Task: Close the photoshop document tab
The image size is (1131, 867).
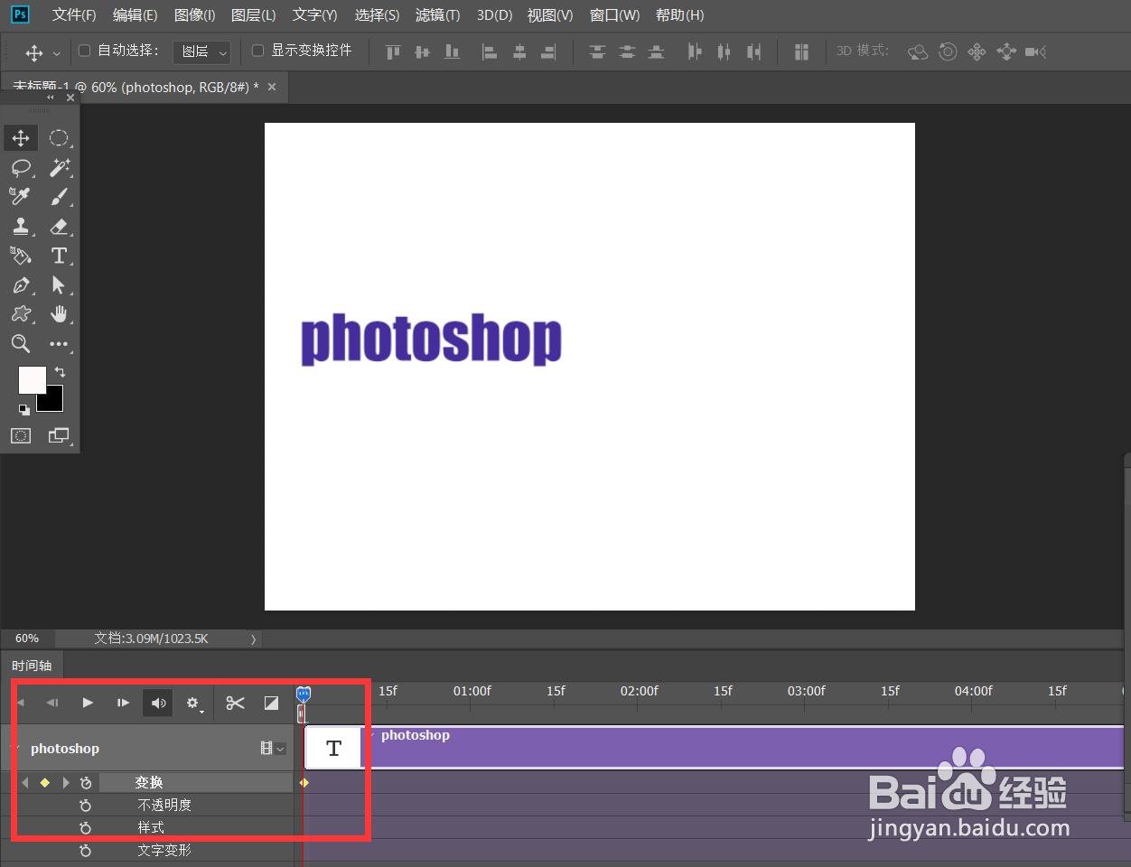Action: click(272, 87)
